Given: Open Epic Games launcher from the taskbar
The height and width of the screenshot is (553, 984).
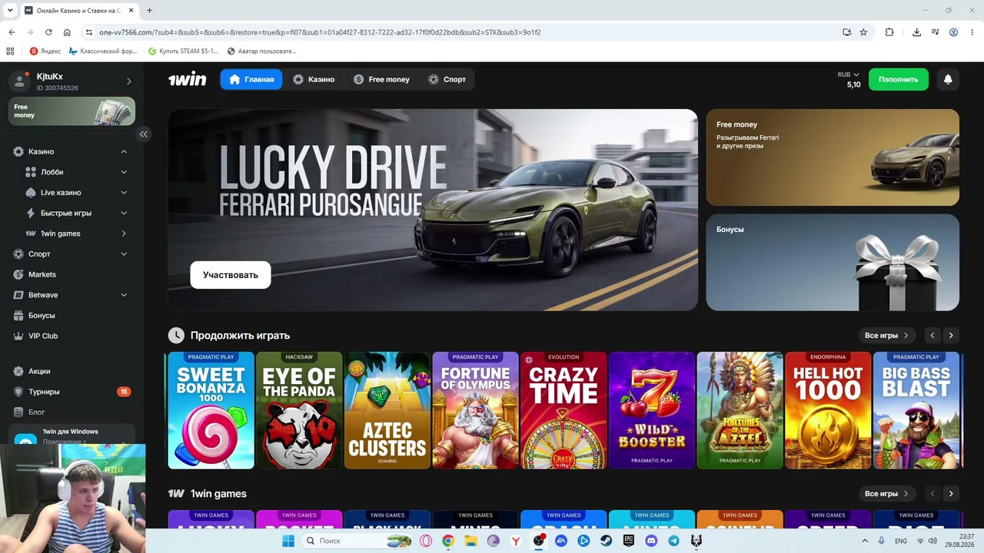Looking at the screenshot, I should pos(628,541).
